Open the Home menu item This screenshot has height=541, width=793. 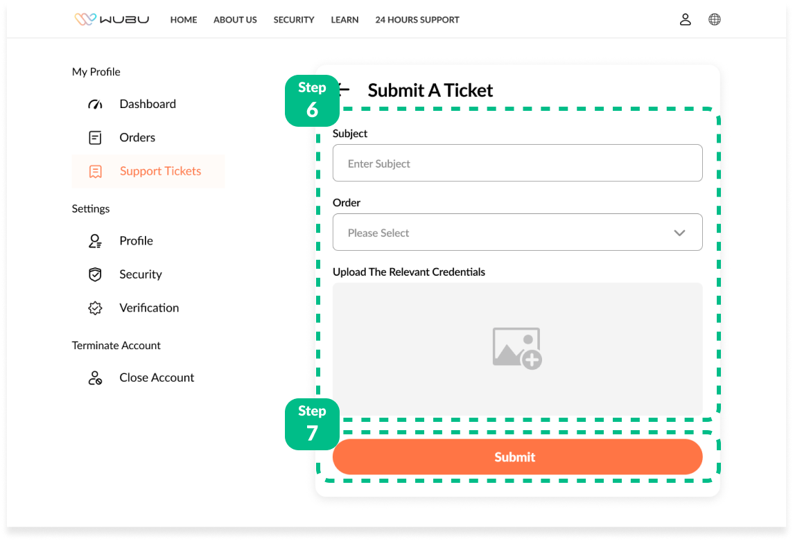point(184,19)
